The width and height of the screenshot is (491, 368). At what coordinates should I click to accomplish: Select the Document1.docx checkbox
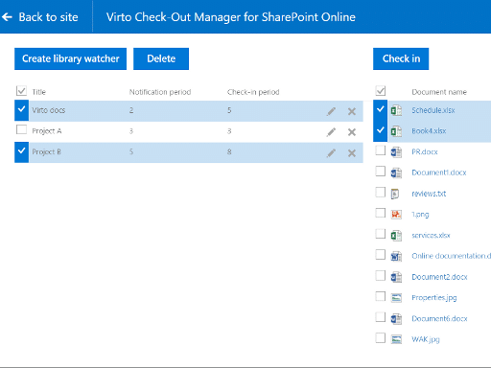tap(381, 172)
